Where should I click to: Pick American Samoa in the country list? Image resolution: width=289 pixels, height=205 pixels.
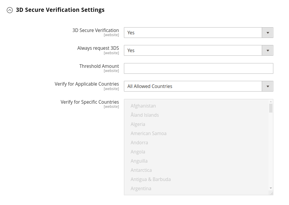coord(148,133)
